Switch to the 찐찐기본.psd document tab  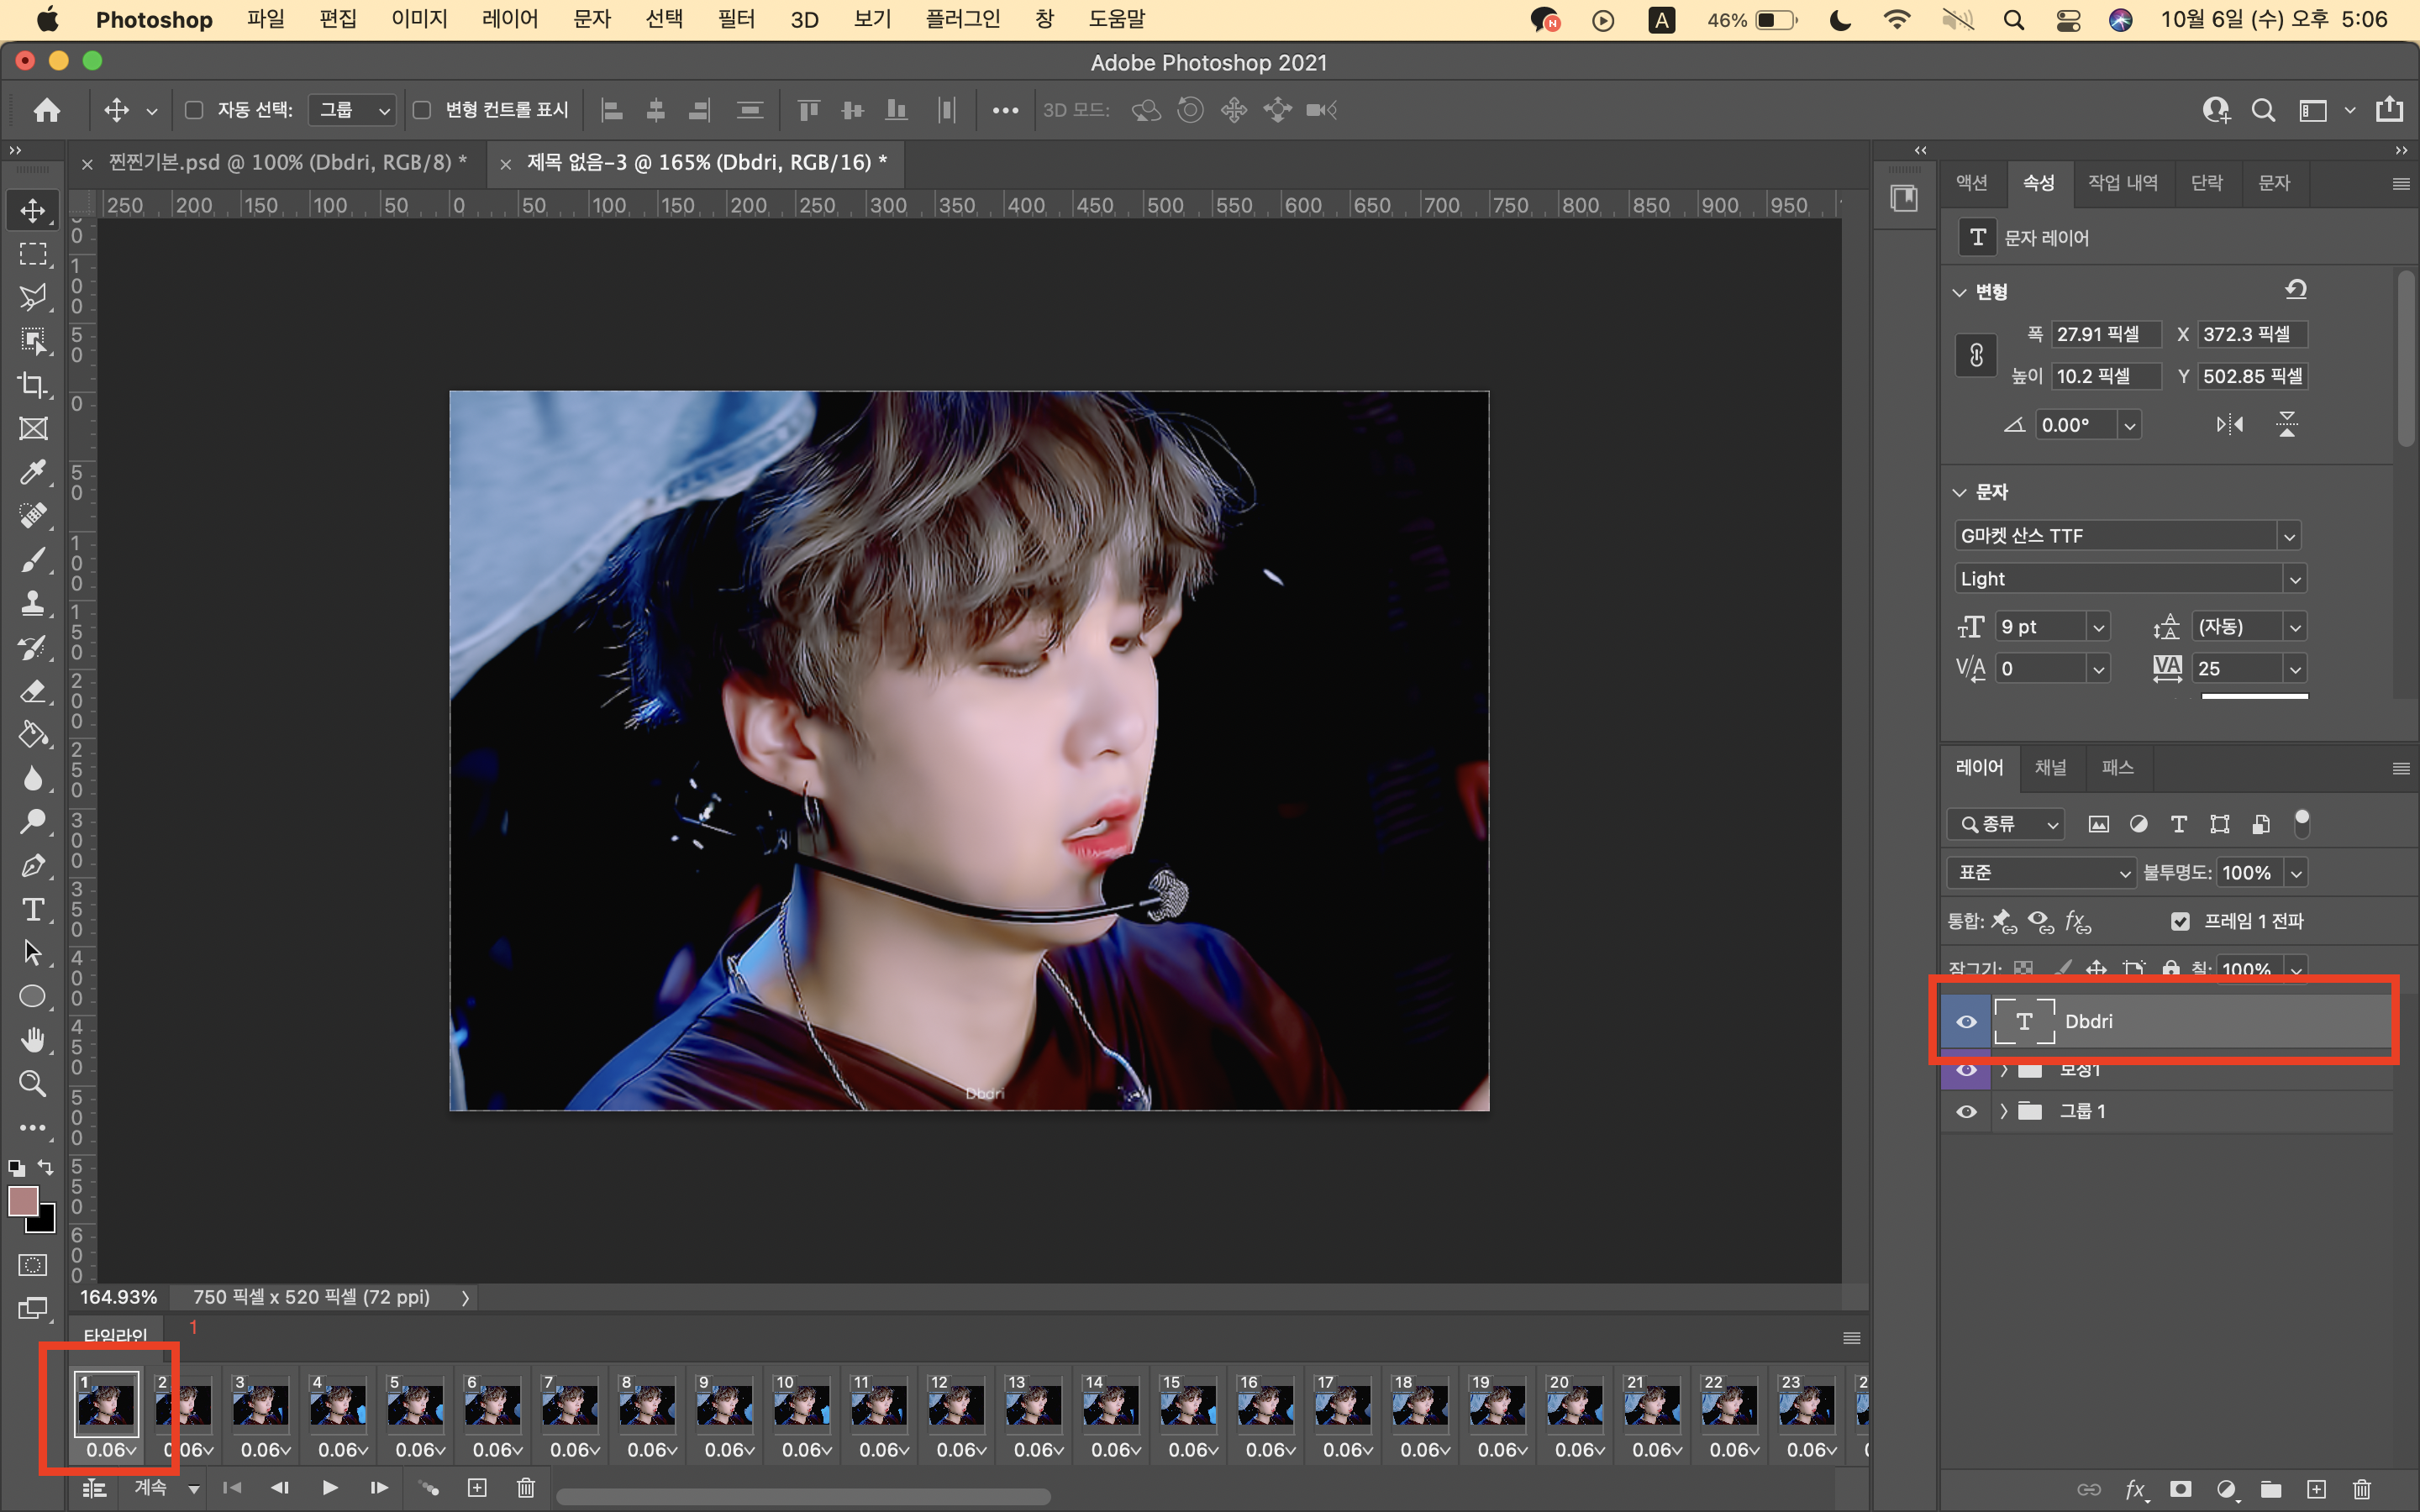point(288,163)
